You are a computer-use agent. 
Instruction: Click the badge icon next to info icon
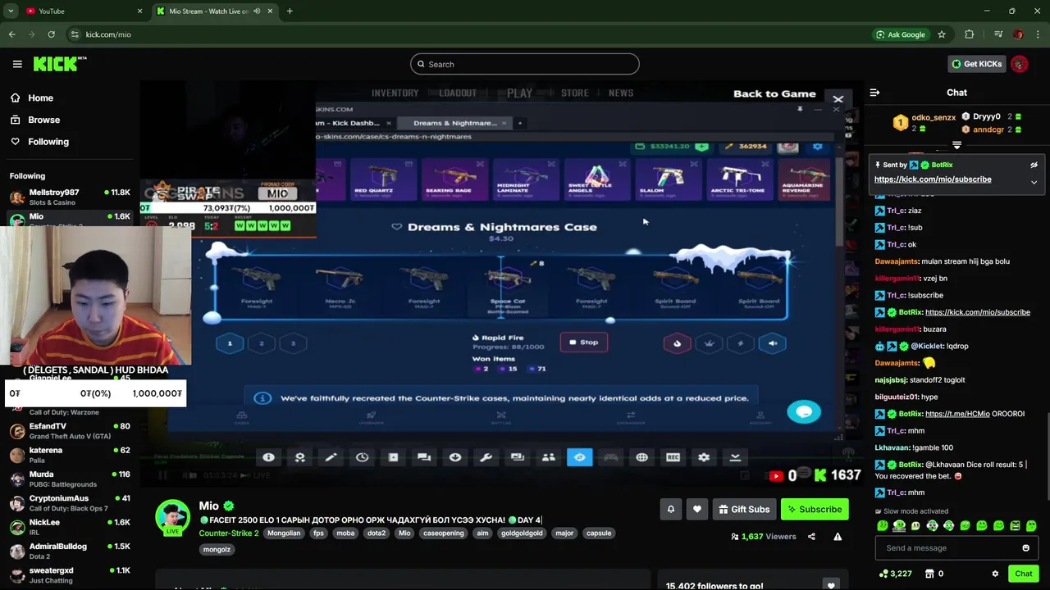point(299,457)
